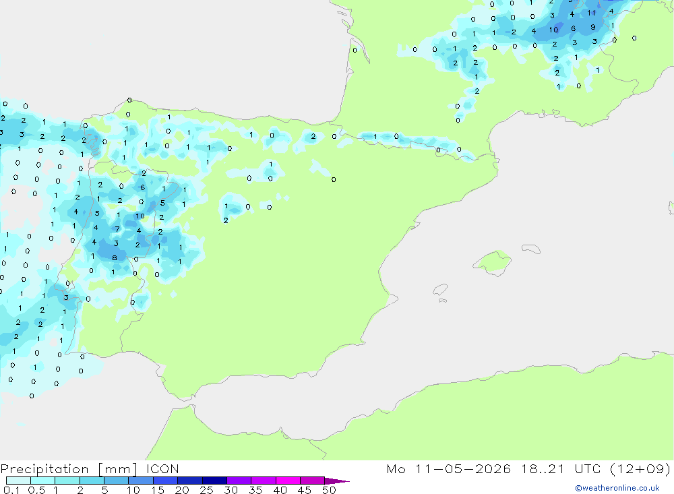This screenshot has width=674, height=494.
Task: Click the '45' legend scale label
Action: pos(305,490)
